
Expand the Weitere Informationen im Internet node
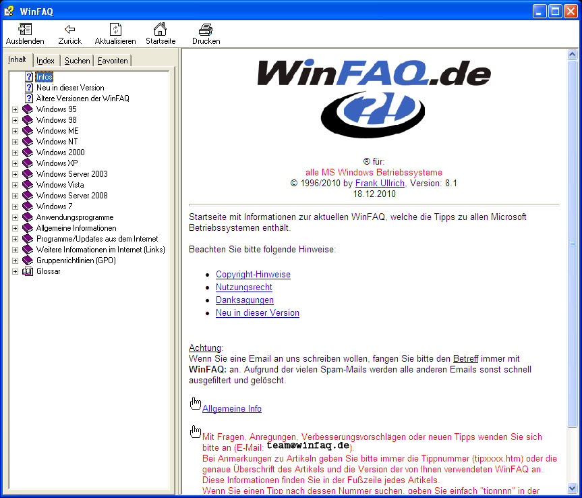tap(16, 250)
